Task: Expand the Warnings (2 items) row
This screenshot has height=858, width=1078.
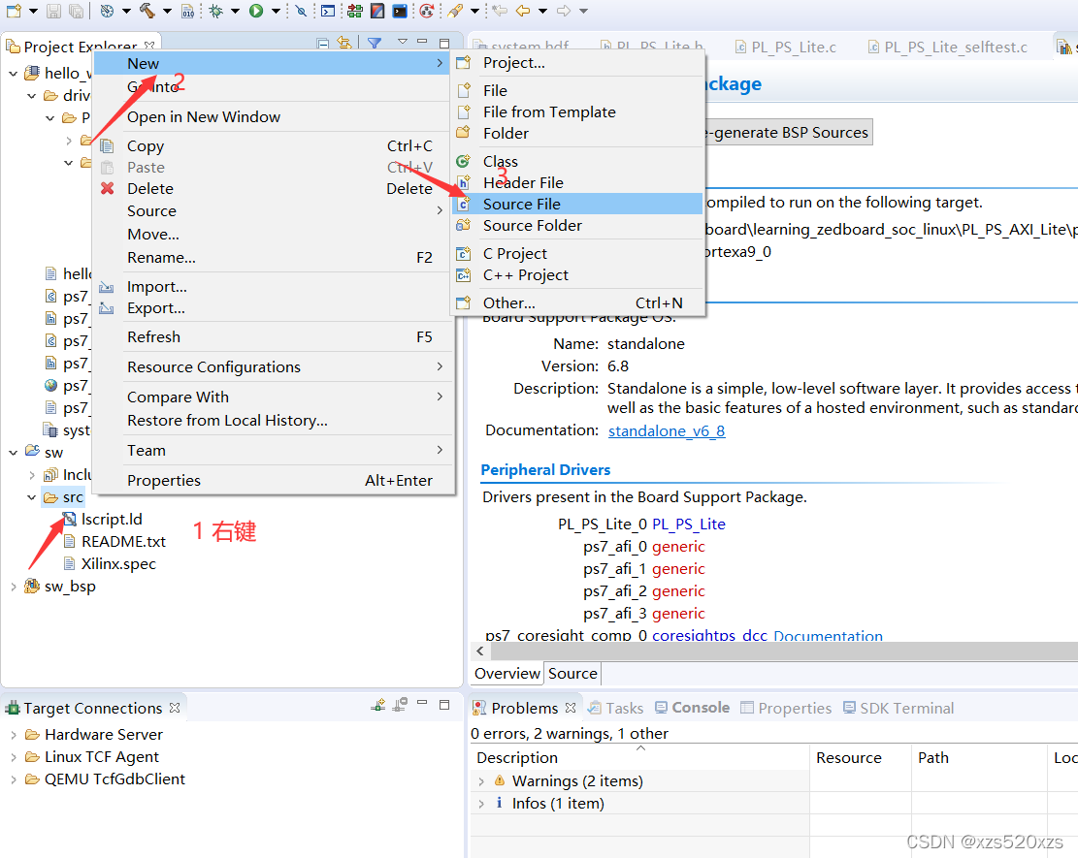Action: pos(481,781)
